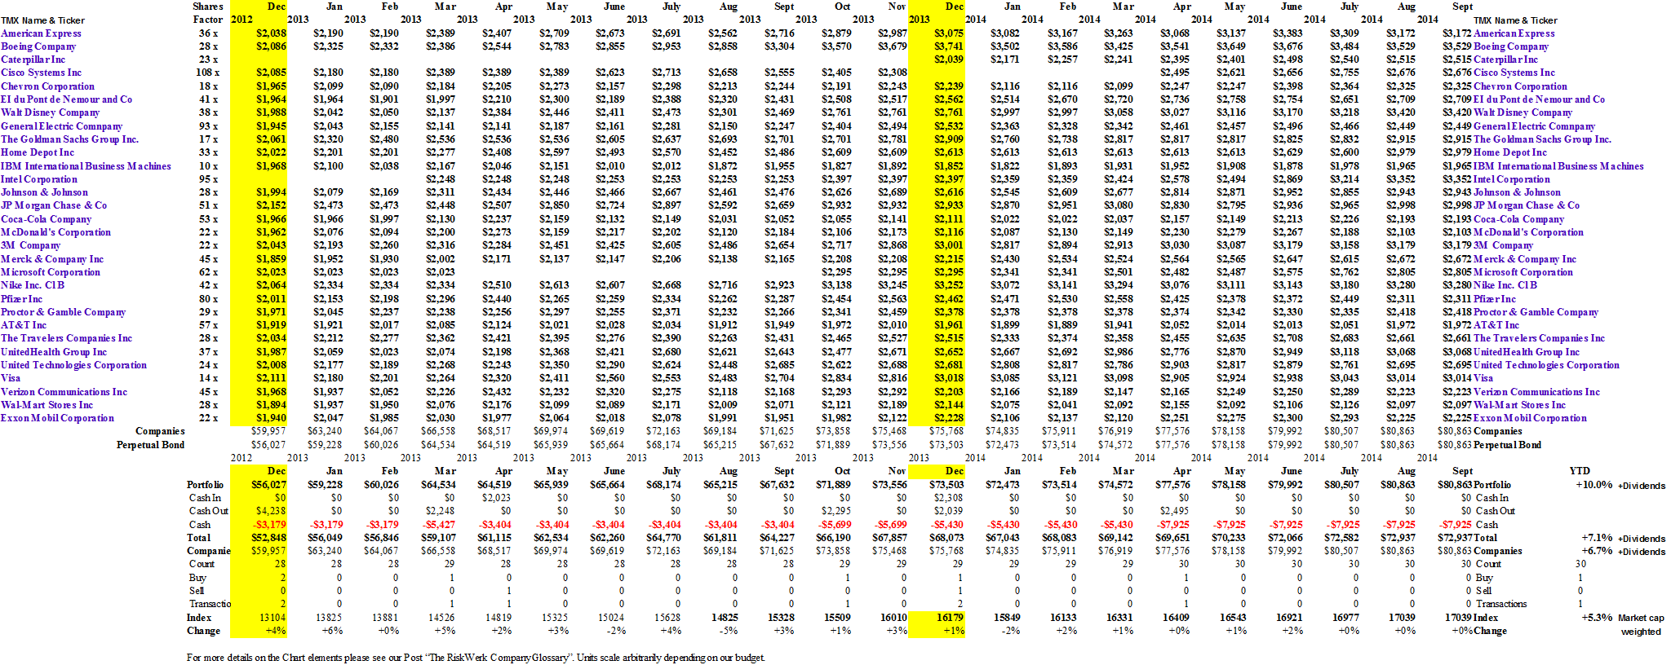
Task: Click the Shares Factor column header
Action: coord(208,13)
